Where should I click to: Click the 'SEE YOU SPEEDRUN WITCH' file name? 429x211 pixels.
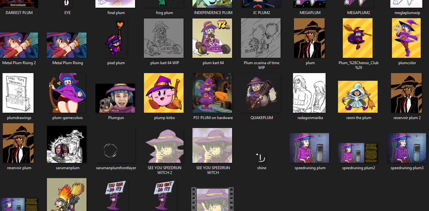(x=213, y=170)
